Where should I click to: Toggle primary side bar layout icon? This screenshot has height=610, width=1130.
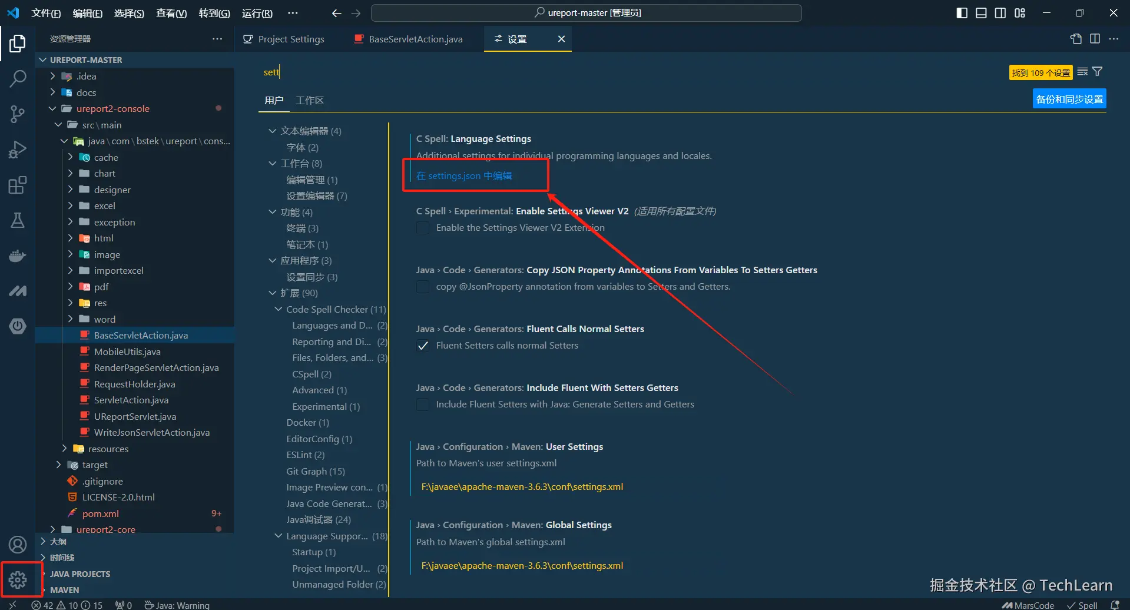(x=962, y=13)
